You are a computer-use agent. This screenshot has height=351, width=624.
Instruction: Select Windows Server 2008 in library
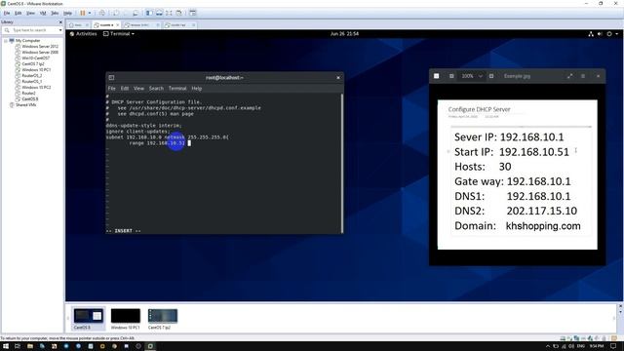[x=40, y=52]
